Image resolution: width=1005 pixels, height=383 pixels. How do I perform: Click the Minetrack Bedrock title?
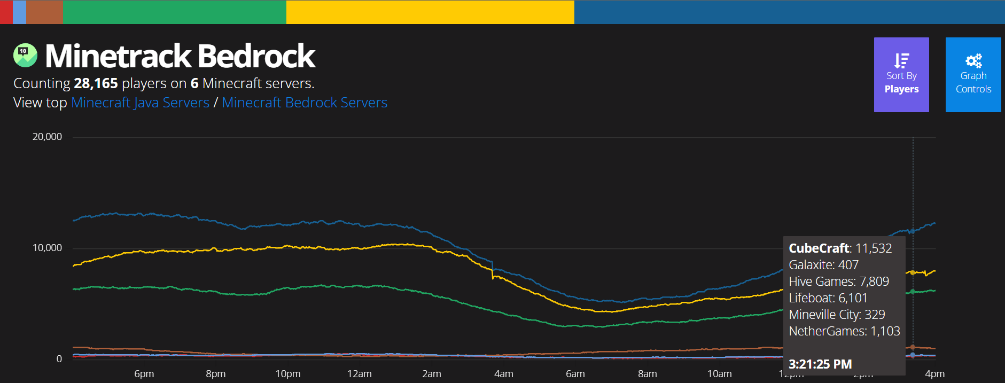click(180, 56)
